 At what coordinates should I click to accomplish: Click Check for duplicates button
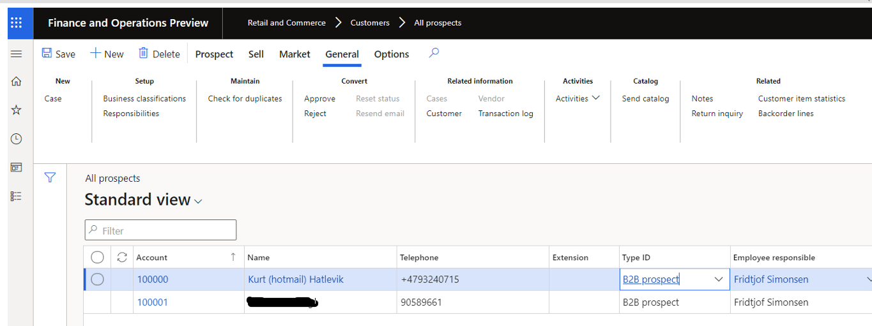coord(245,98)
